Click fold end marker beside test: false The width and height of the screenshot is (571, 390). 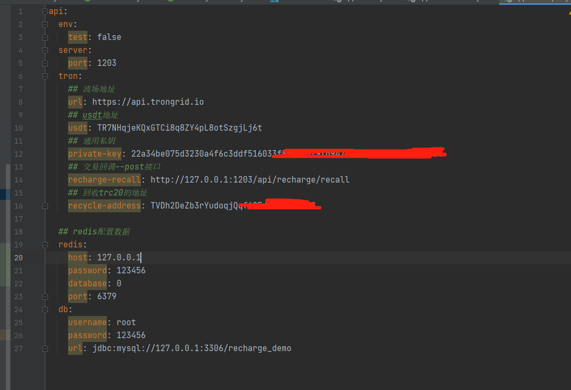(45, 37)
